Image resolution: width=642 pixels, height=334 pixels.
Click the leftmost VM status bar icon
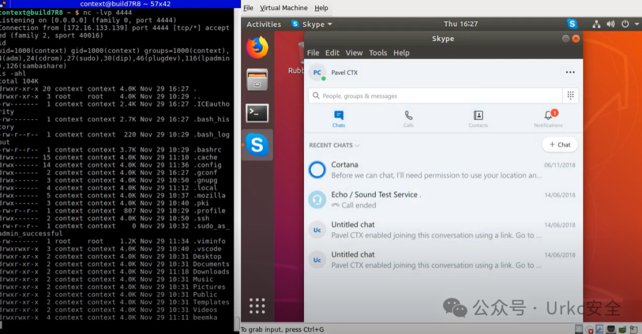tap(578, 329)
